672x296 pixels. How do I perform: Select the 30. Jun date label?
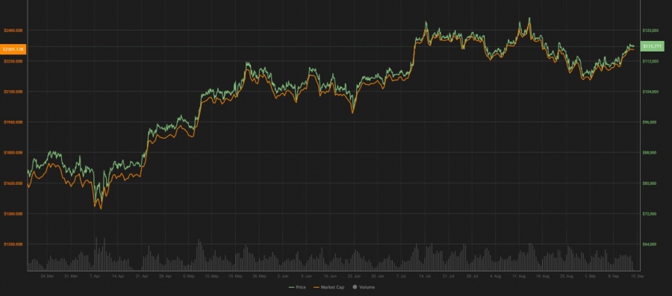coord(377,277)
